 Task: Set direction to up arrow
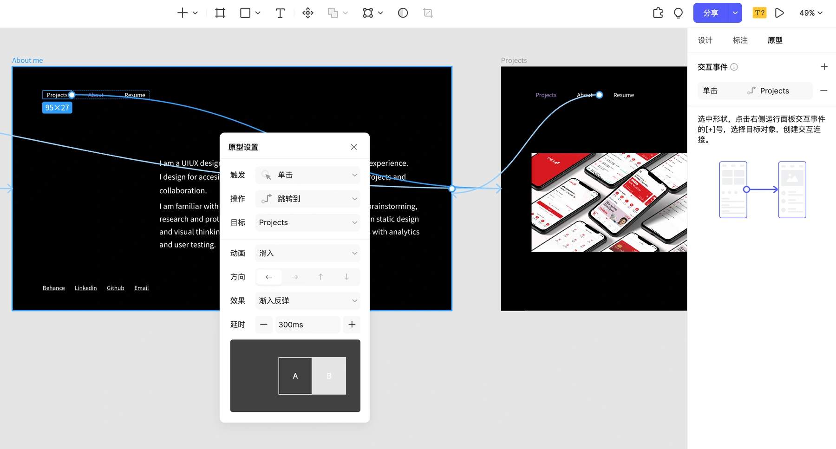click(x=320, y=277)
